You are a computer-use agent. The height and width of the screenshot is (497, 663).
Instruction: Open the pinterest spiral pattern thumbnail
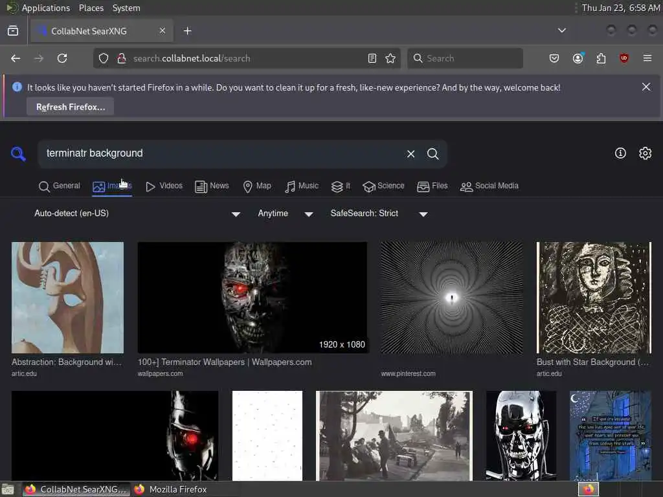click(x=452, y=298)
